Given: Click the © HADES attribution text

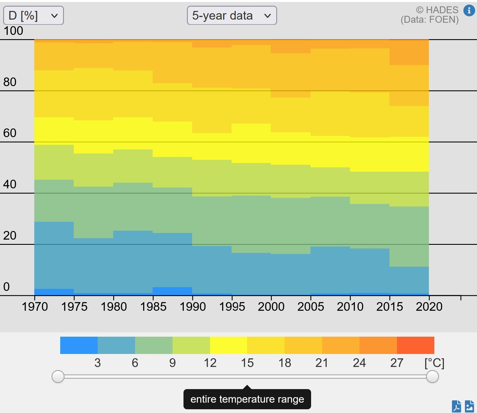Looking at the screenshot, I should (437, 10).
